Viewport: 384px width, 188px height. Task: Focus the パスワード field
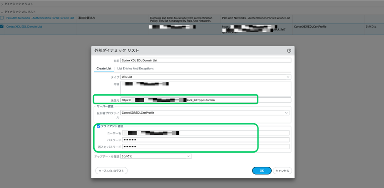206,140
